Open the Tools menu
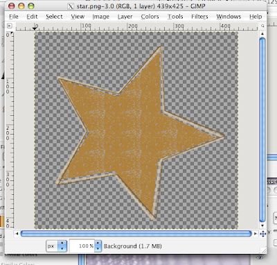This screenshot has height=265, width=277. point(175,17)
